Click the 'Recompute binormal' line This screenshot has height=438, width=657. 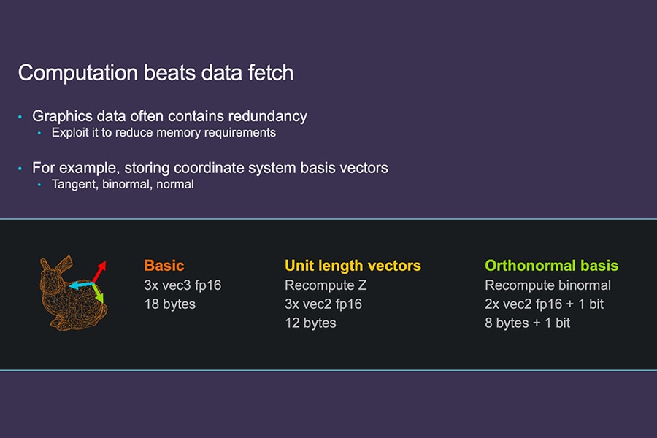pos(547,285)
